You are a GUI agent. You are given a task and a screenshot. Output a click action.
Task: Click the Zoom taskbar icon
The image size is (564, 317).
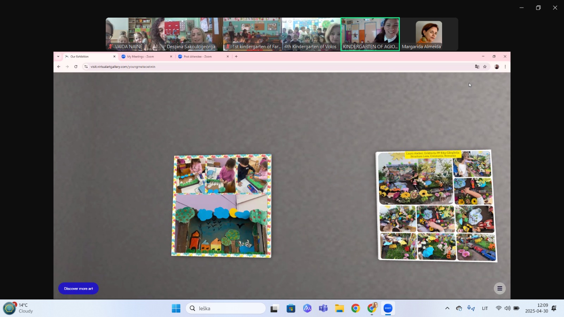pos(388,309)
